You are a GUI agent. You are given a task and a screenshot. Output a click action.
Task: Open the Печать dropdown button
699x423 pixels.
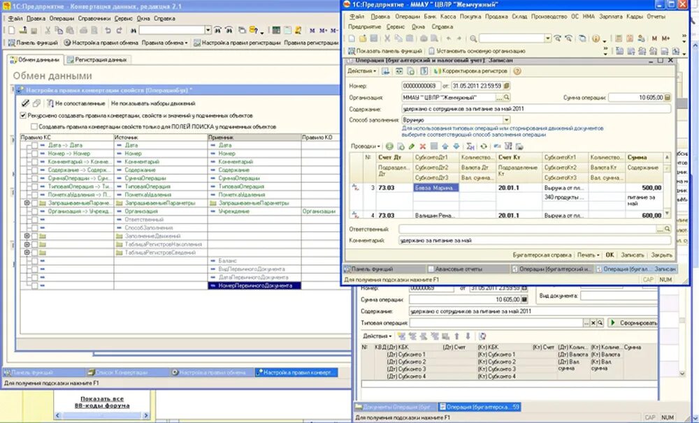tap(589, 255)
